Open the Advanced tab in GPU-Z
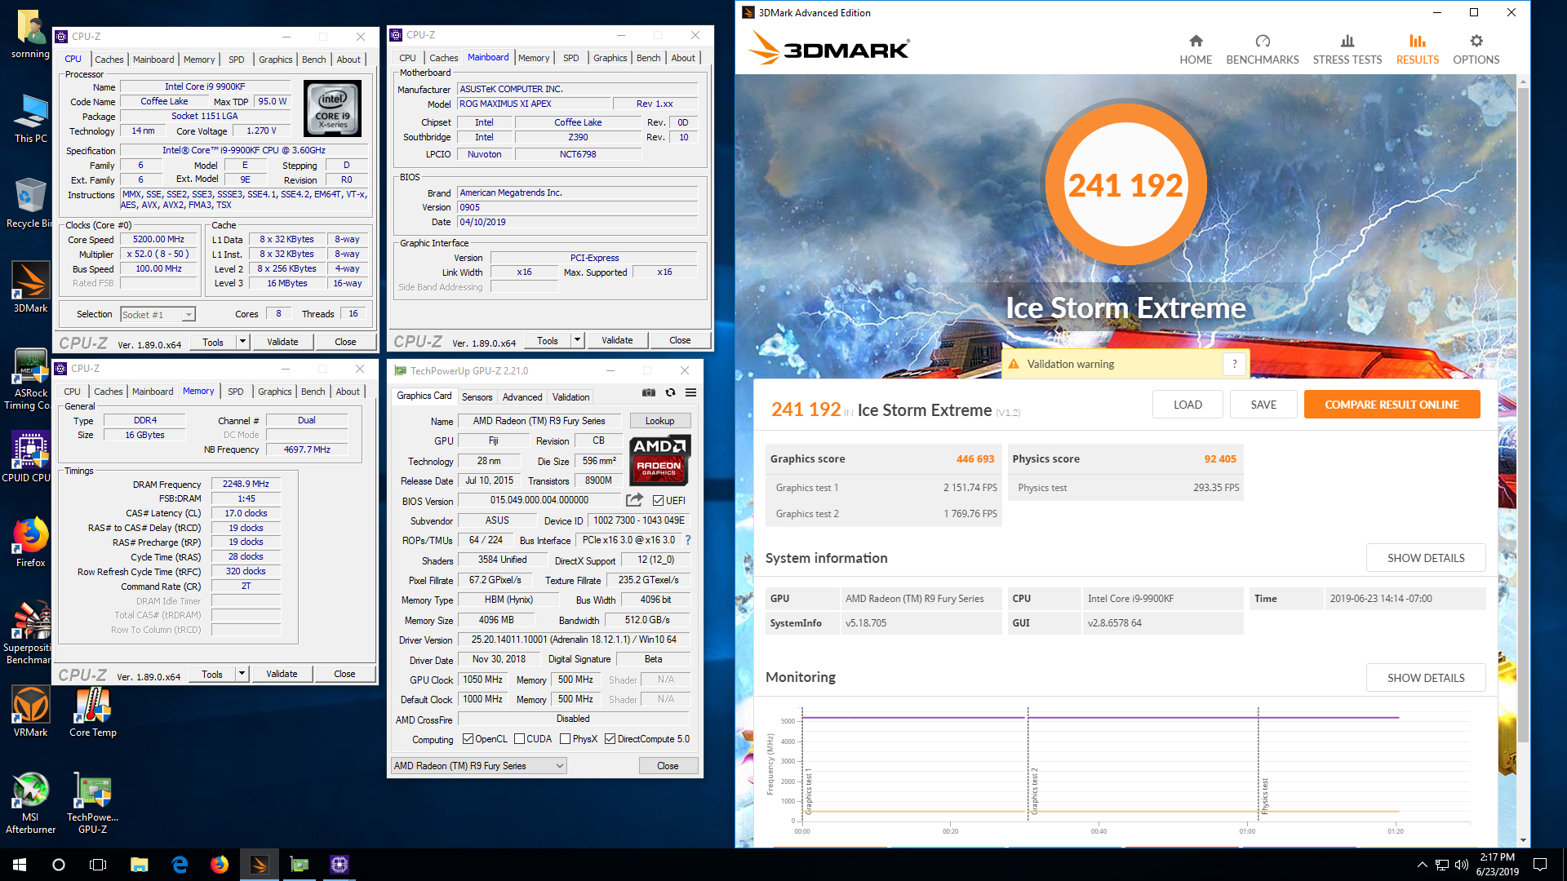 522,396
